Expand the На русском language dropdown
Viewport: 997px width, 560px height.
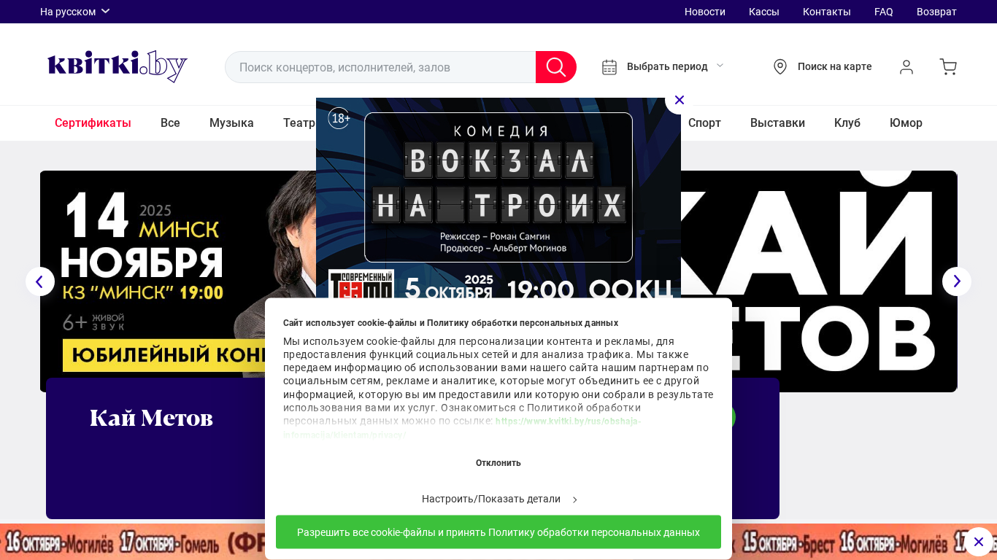(x=75, y=12)
